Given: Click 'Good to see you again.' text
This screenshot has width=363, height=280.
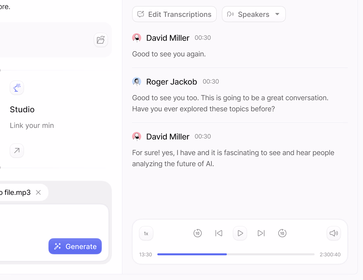Looking at the screenshot, I should pyautogui.click(x=169, y=54).
